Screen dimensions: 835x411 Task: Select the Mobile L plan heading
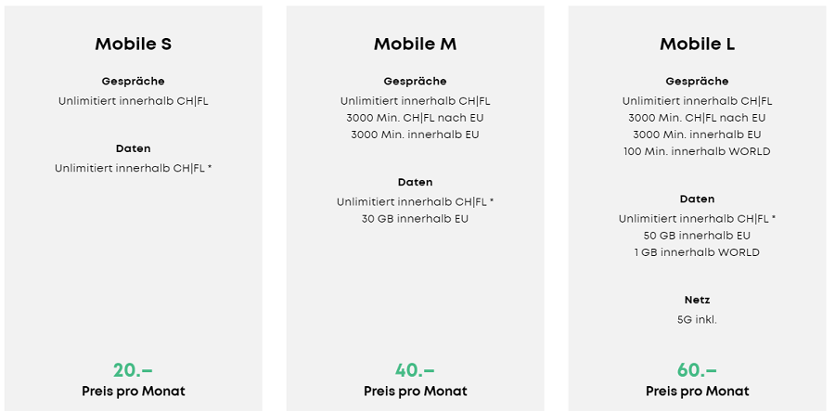[697, 45]
